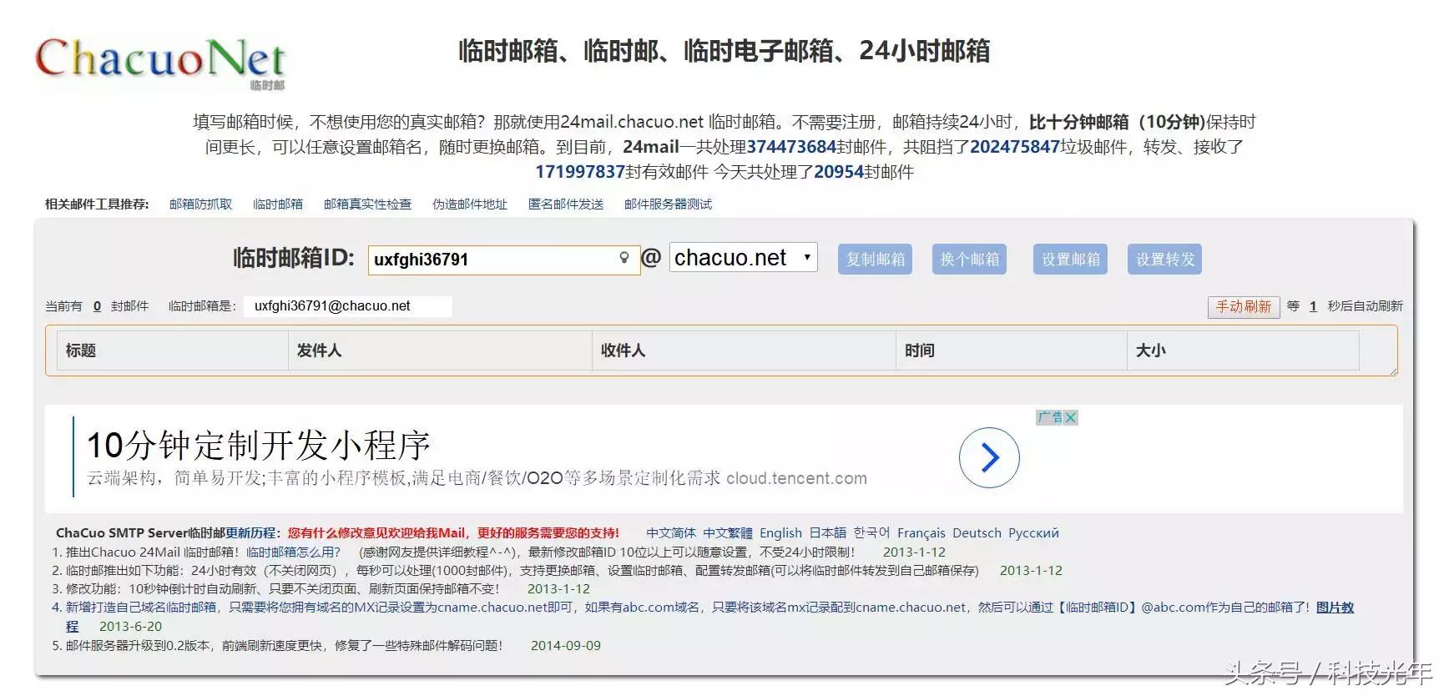Click the 广告 ad label

point(1050,417)
